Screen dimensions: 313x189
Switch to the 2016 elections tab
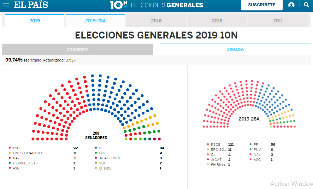point(156,20)
